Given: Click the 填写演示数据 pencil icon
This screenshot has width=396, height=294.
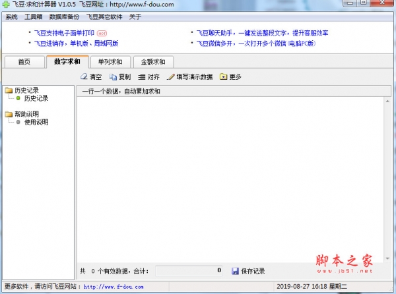Looking at the screenshot, I should (x=171, y=76).
